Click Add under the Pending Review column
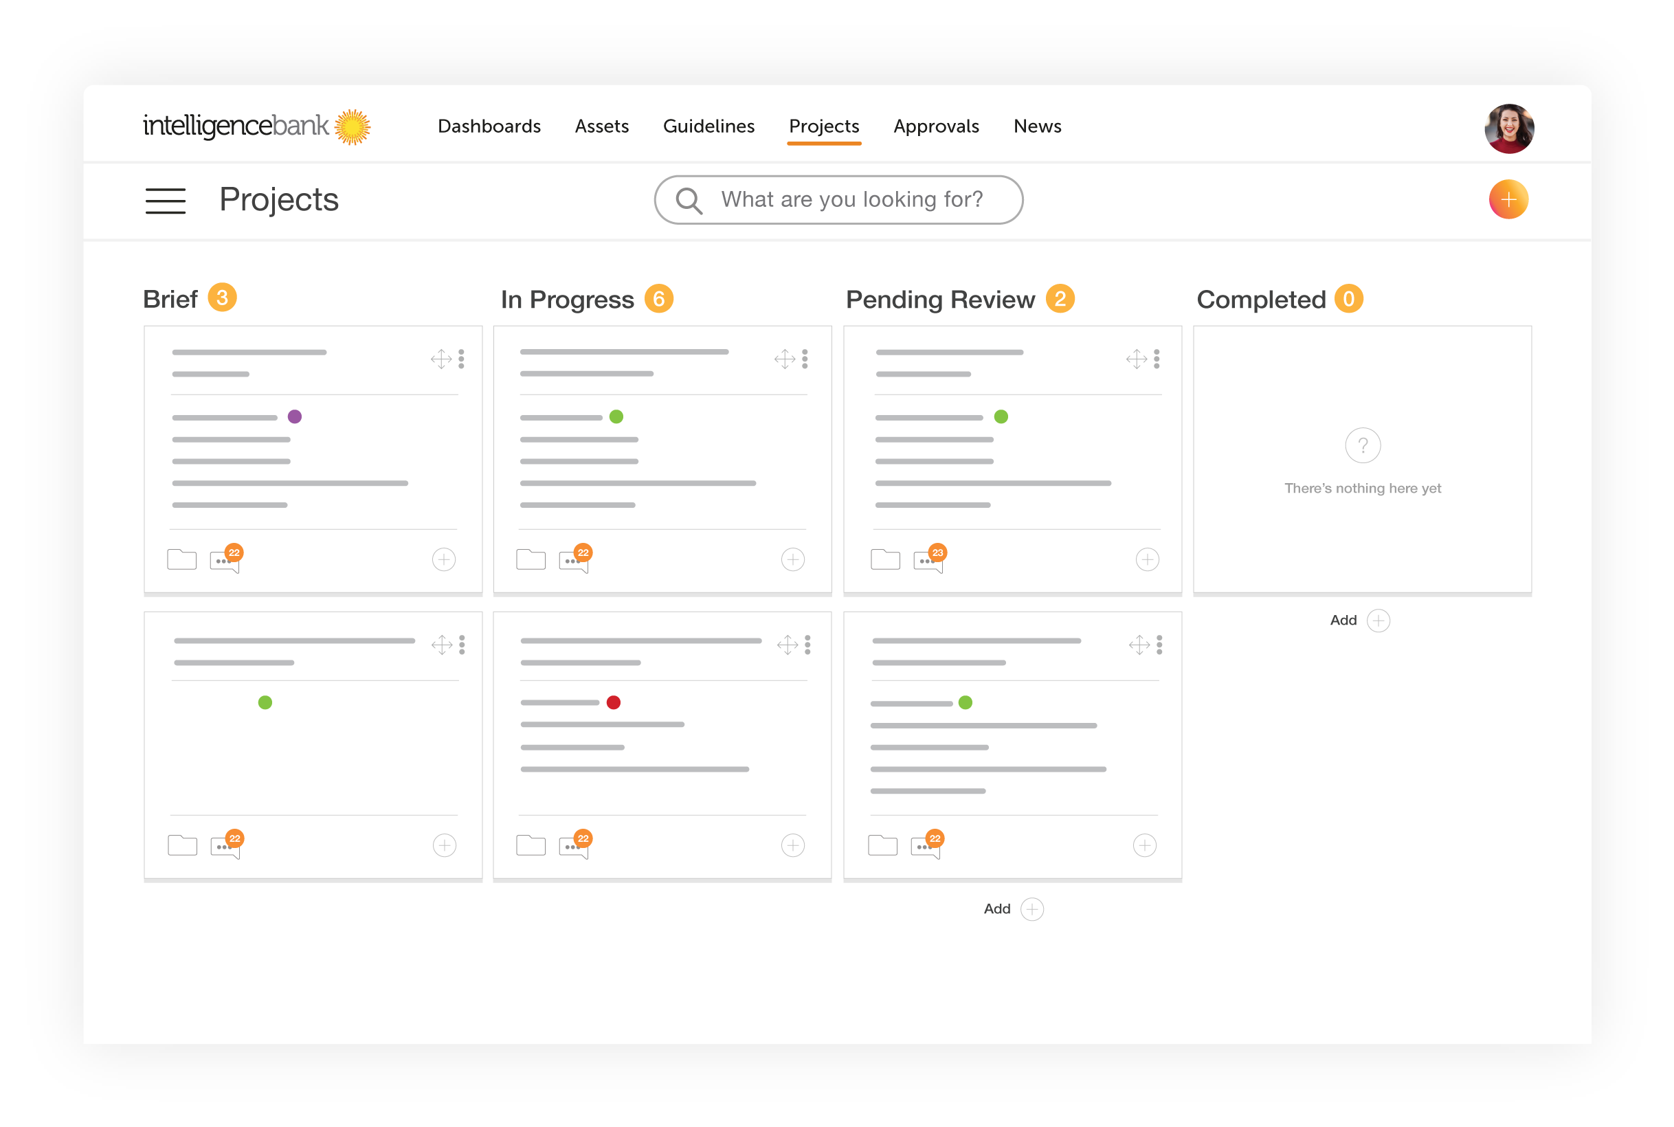 (1013, 909)
